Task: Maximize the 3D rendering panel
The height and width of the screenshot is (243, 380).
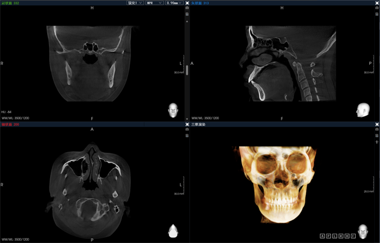Action: [377, 124]
